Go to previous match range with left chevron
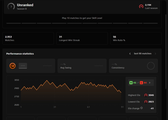 pos(130,54)
